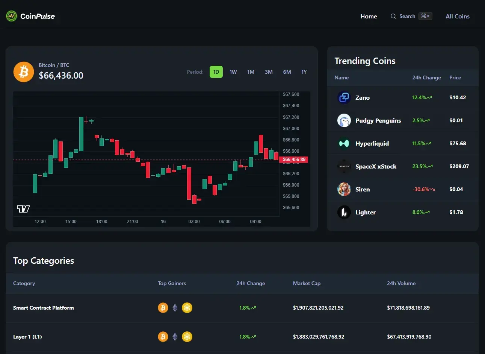Switch chart period to 1Y

click(x=304, y=72)
